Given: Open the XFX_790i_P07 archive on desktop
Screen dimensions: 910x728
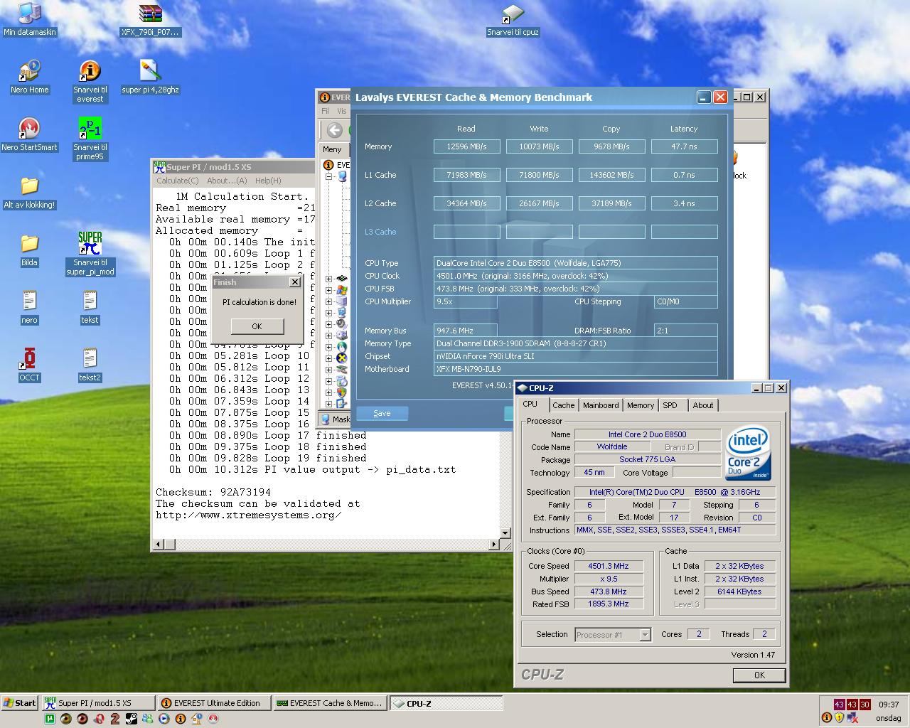Looking at the screenshot, I should [x=151, y=20].
